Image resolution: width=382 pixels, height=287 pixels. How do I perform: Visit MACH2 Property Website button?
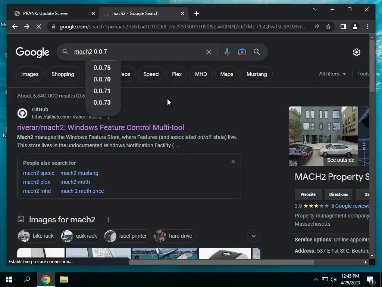point(308,194)
